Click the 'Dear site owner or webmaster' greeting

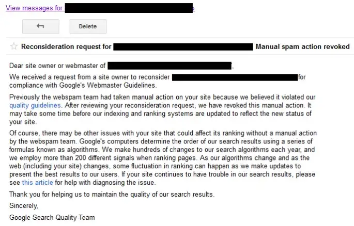coord(57,66)
